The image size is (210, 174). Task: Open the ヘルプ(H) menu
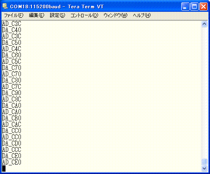point(142,15)
